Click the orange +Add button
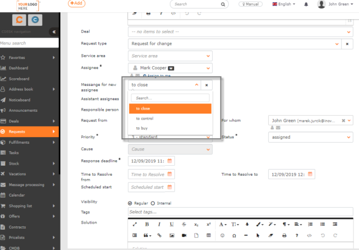Image resolution: width=359 pixels, height=250 pixels. [76, 3]
